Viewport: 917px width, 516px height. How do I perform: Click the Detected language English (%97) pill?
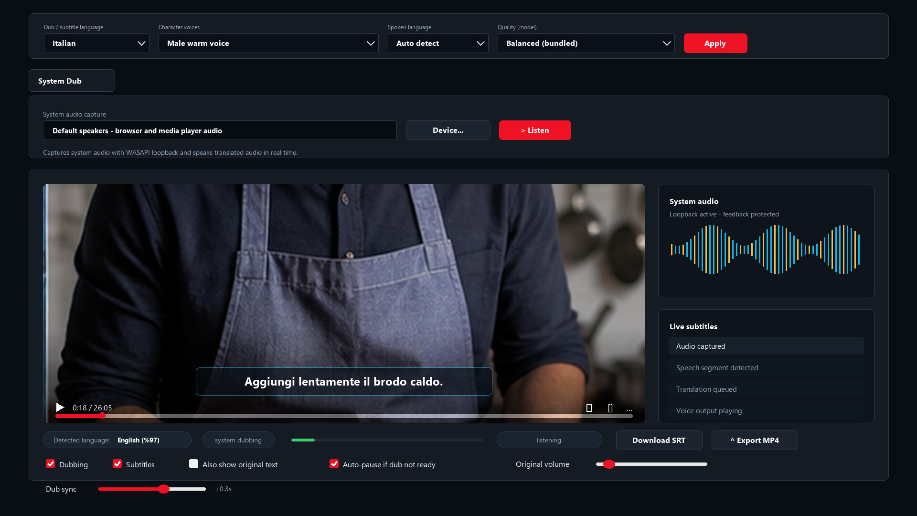click(117, 440)
